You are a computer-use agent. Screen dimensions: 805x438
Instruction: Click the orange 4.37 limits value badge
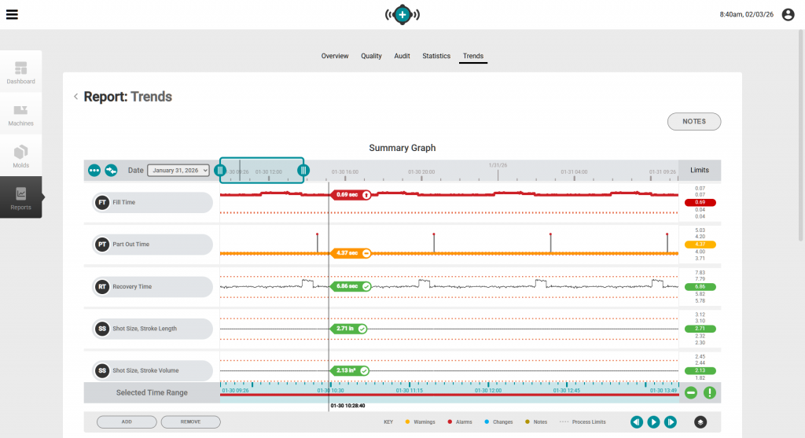[x=700, y=245]
